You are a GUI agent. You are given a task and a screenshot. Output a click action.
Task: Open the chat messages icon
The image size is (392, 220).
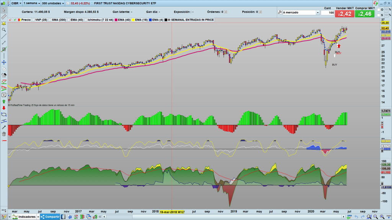70,217
